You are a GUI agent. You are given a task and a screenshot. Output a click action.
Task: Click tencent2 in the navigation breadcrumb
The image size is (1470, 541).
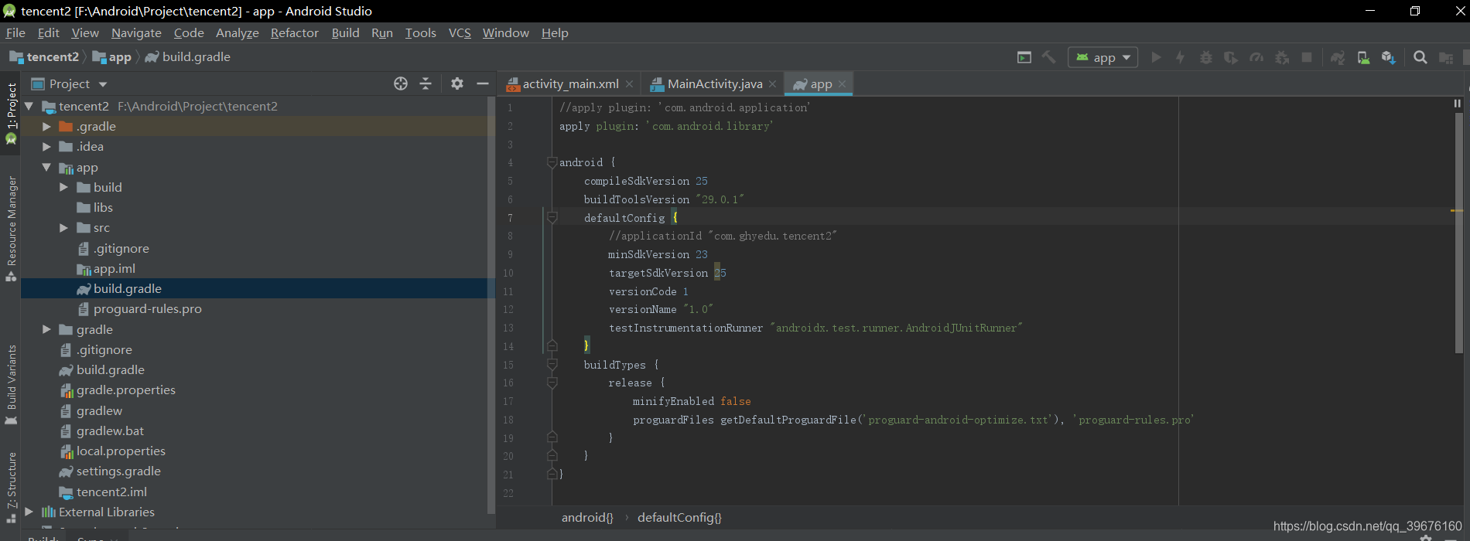(x=44, y=57)
